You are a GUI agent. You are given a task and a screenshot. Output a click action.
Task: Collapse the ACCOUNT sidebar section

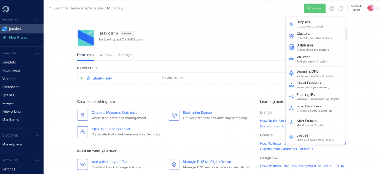(38, 160)
